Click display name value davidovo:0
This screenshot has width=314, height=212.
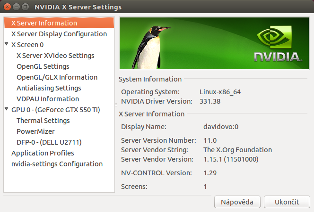pyautogui.click(x=221, y=127)
